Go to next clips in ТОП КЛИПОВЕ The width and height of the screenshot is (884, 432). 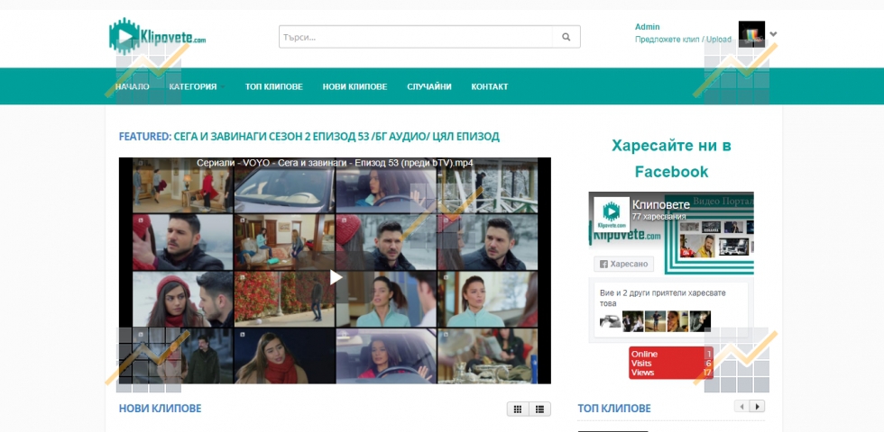758,407
